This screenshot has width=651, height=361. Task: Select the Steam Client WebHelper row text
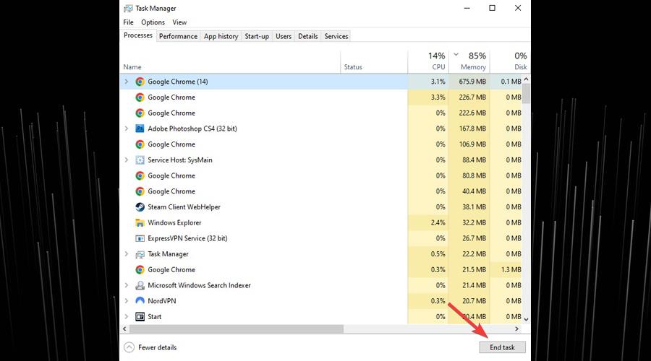click(x=184, y=206)
